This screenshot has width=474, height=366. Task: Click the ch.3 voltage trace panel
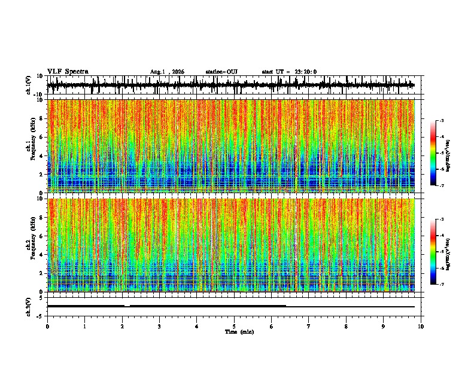235,307
